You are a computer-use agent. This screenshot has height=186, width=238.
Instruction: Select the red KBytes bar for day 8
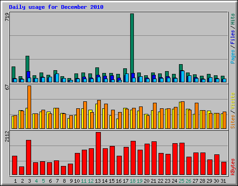[63, 170]
